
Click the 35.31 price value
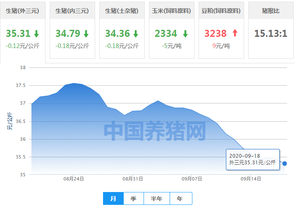click(x=18, y=34)
